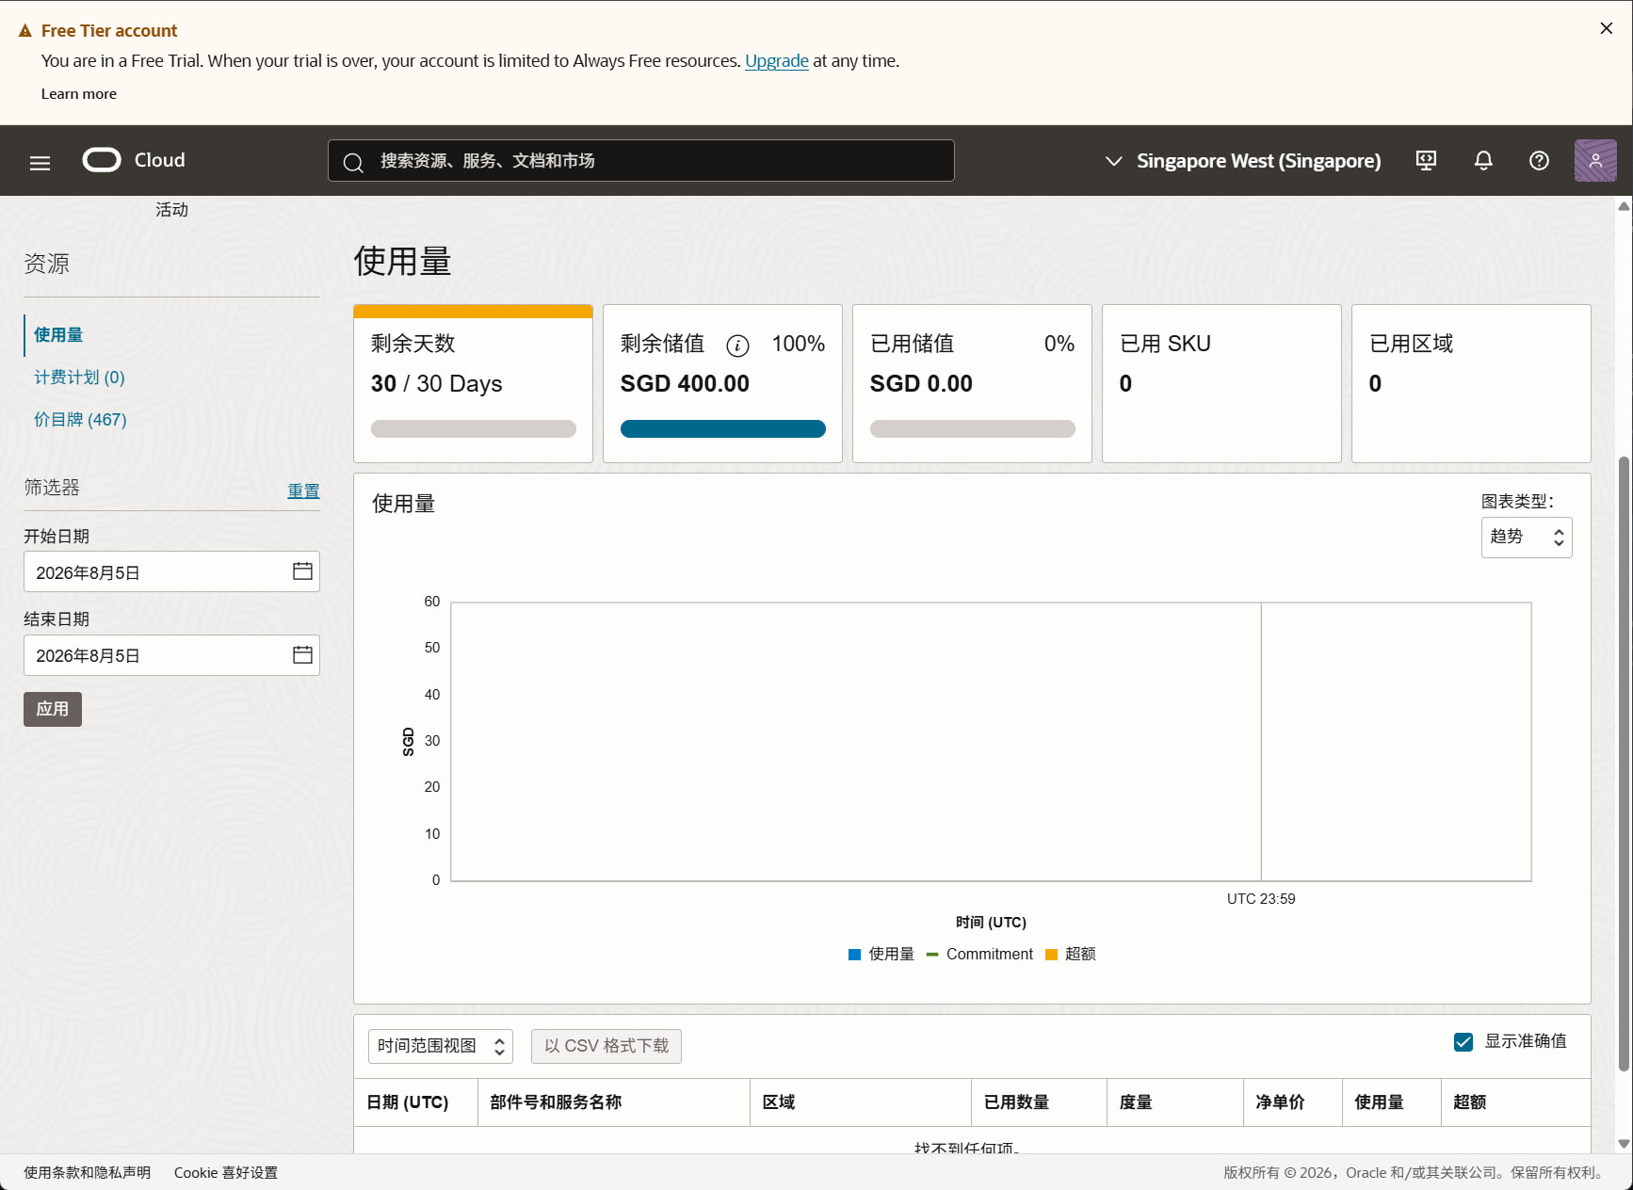Select the 使用量 sidebar item
Viewport: 1633px width, 1190px height.
click(x=58, y=334)
